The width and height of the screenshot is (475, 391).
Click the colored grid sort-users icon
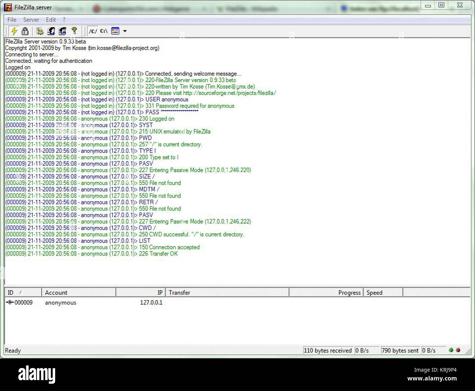coord(115,31)
